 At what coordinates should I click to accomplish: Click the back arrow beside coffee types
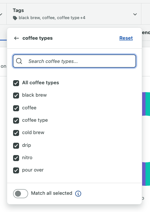coord(16,38)
